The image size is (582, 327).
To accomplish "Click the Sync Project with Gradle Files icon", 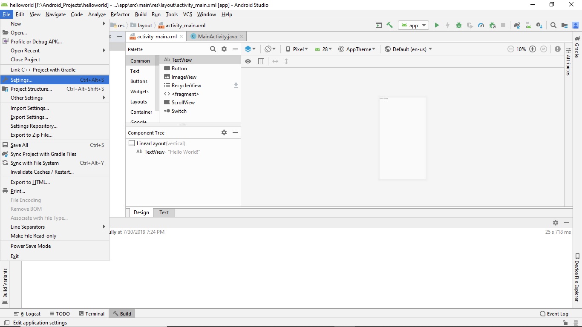I will [517, 25].
